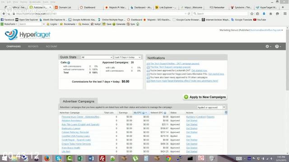289x162 pixels.
Task: Open the Personal Injury Center campaign link
Action: (x=80, y=117)
